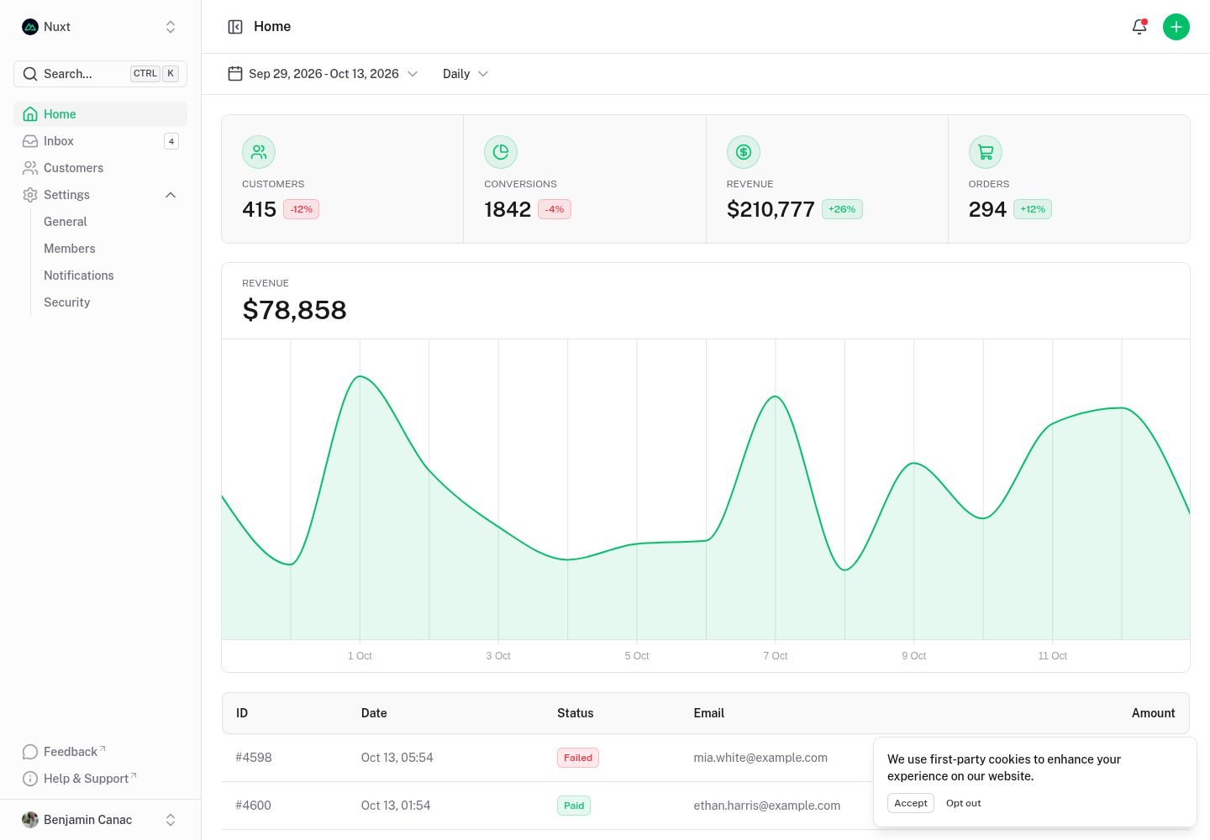This screenshot has width=1210, height=840.
Task: Click the conversions count 1842
Action: pyautogui.click(x=508, y=209)
